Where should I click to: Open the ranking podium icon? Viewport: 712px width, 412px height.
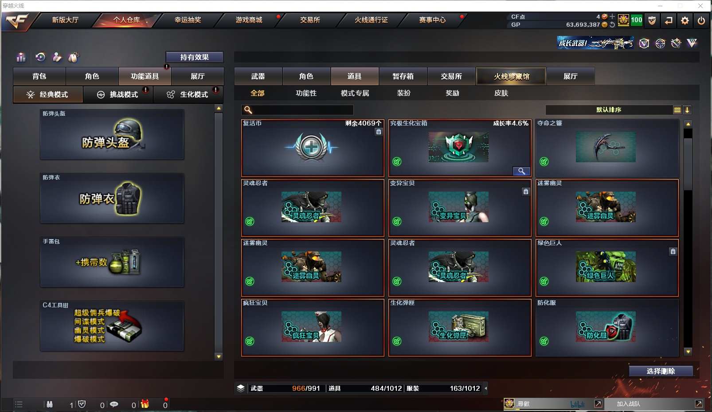click(x=21, y=57)
